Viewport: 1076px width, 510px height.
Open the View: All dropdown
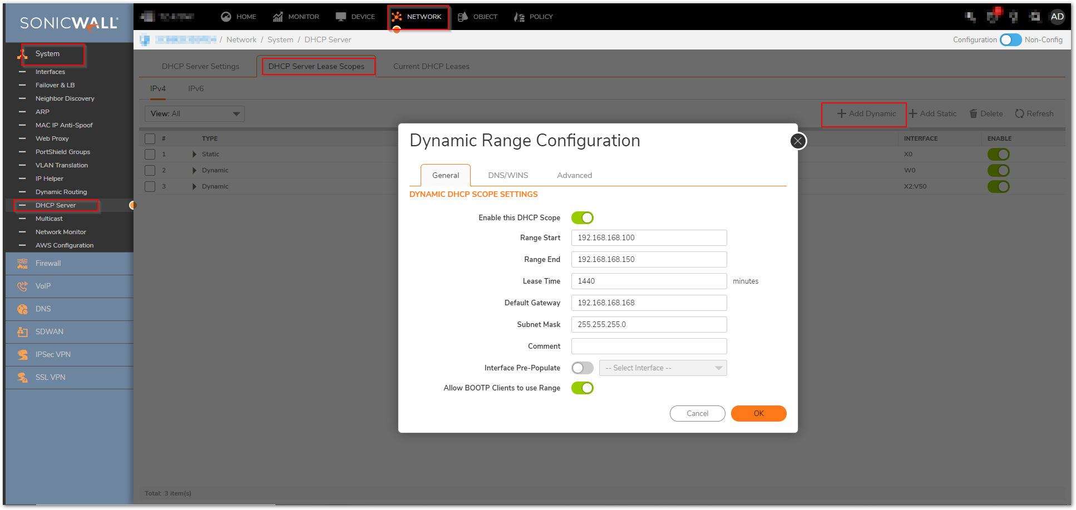pyautogui.click(x=194, y=114)
